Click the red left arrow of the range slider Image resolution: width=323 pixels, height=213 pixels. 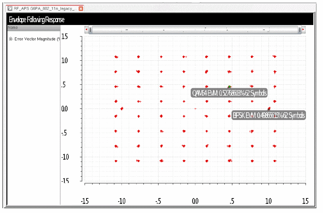pyautogui.click(x=86, y=29)
